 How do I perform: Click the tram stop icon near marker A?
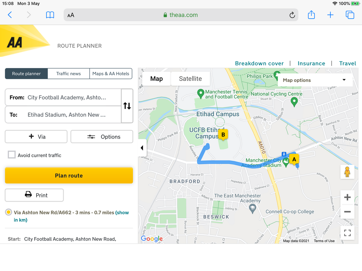click(x=284, y=154)
